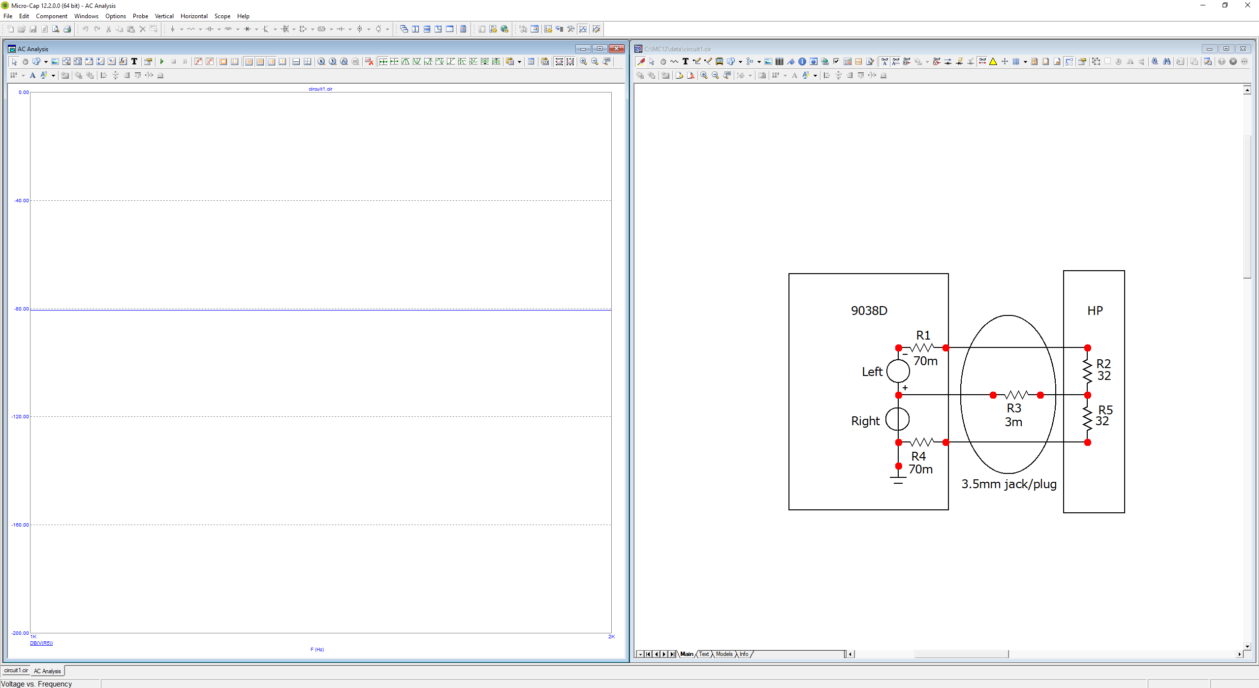
Task: Select the hand Pan tool in schematic toolbar
Action: pyautogui.click(x=663, y=62)
